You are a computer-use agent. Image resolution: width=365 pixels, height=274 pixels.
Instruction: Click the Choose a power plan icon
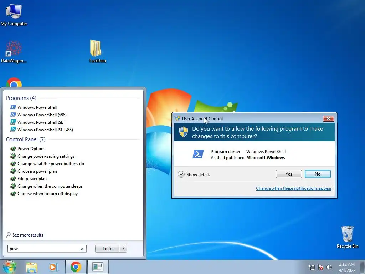13,171
